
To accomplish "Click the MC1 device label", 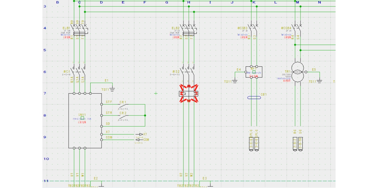I will (66, 72).
